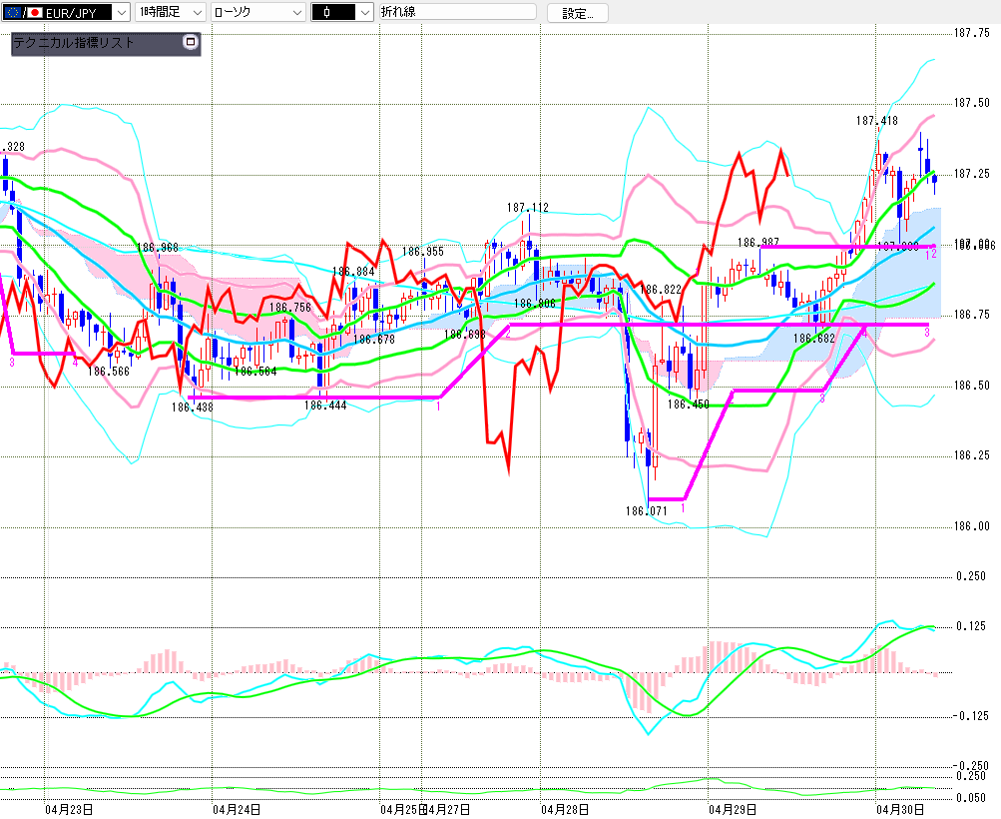Click the EUR/JPY flag icons
The width and height of the screenshot is (1001, 819).
click(21, 12)
